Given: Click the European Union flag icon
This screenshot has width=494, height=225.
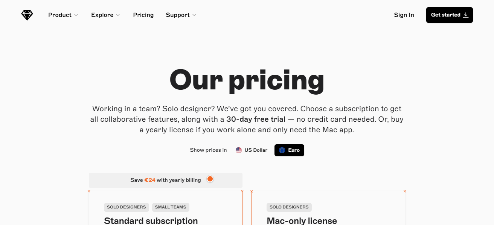Looking at the screenshot, I should (x=282, y=150).
